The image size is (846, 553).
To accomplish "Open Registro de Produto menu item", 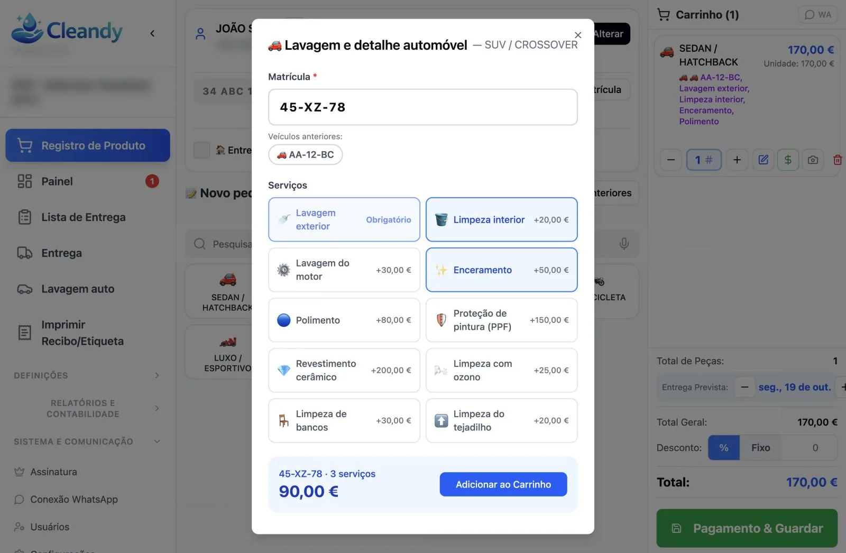I will pos(88,145).
